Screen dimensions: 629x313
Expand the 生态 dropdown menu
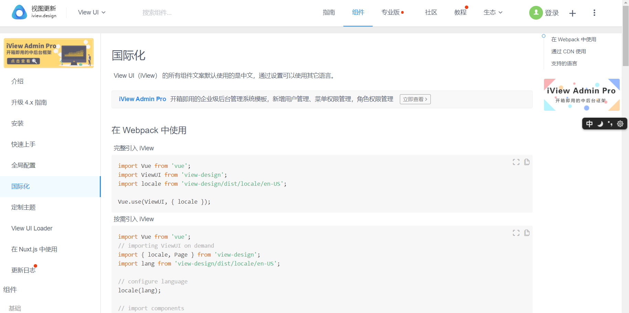click(493, 12)
